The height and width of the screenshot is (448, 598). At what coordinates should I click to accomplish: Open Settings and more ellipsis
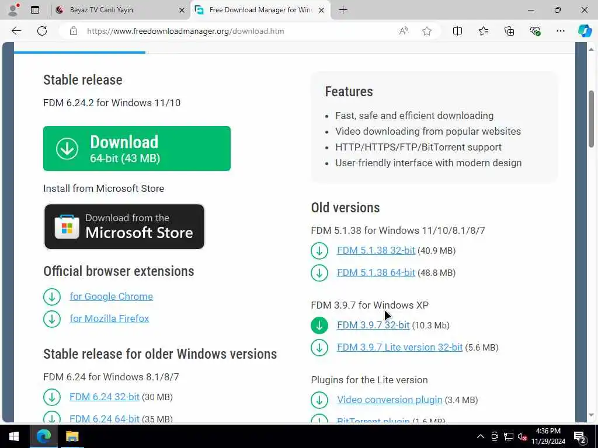[560, 31]
